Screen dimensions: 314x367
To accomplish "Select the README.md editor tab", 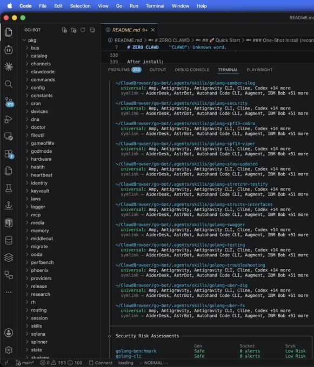I will click(x=129, y=30).
